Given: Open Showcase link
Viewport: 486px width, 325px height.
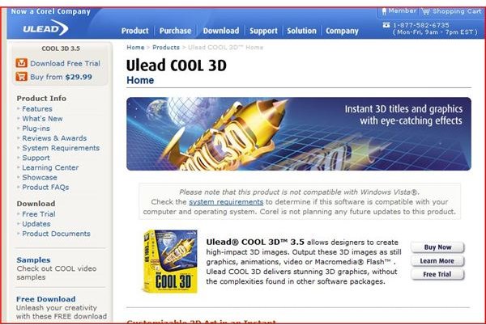Looking at the screenshot, I should 40,178.
